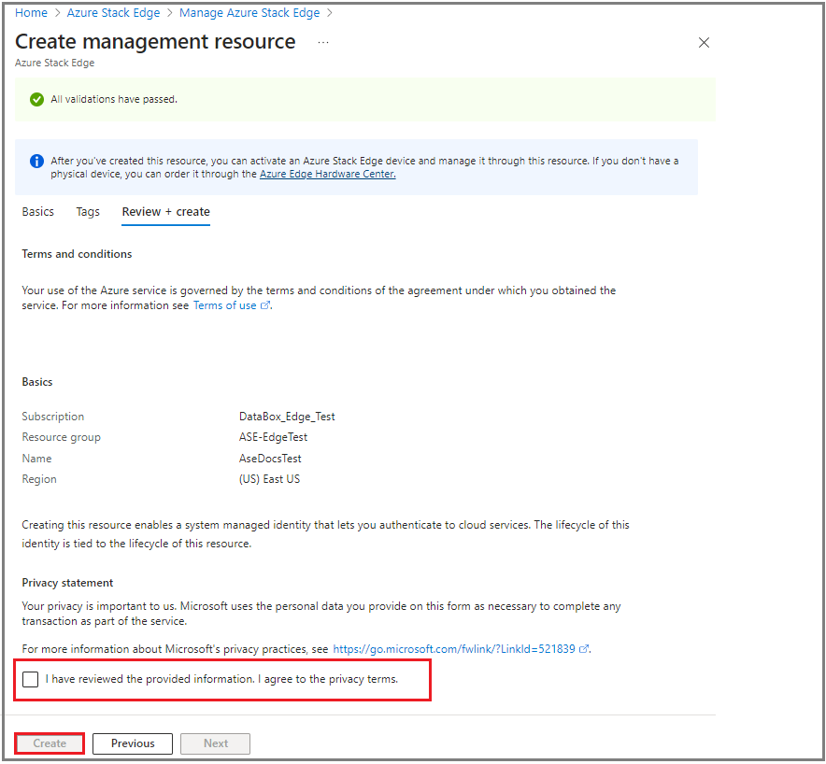Open the Azure Edge Hardware Center link
The height and width of the screenshot is (764, 826).
[327, 173]
